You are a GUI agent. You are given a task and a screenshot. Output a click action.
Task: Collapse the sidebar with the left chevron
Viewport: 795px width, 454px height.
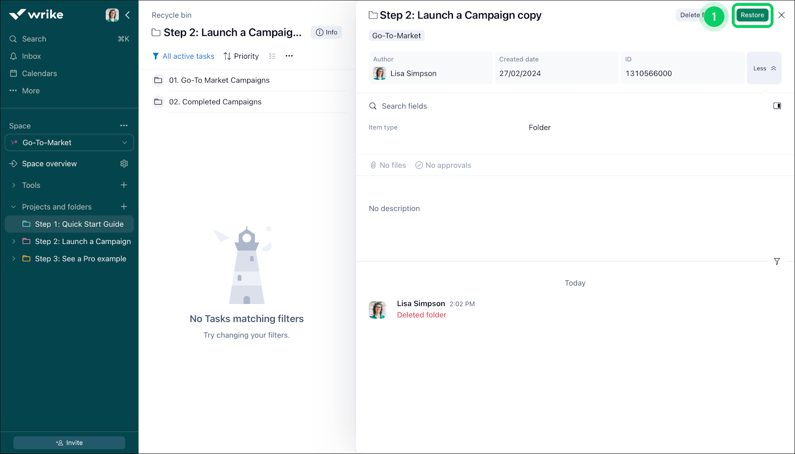127,15
